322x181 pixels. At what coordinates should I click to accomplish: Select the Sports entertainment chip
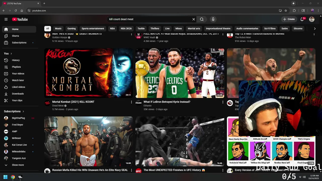pos(93,29)
